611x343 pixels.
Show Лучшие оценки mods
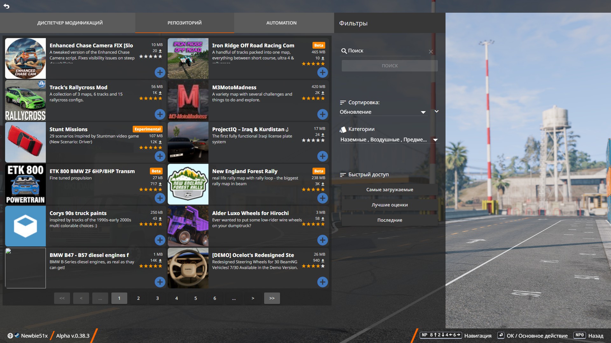coord(390,205)
